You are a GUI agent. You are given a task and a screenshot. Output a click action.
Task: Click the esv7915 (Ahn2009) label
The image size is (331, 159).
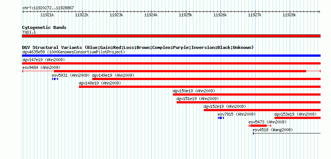pos(237,114)
